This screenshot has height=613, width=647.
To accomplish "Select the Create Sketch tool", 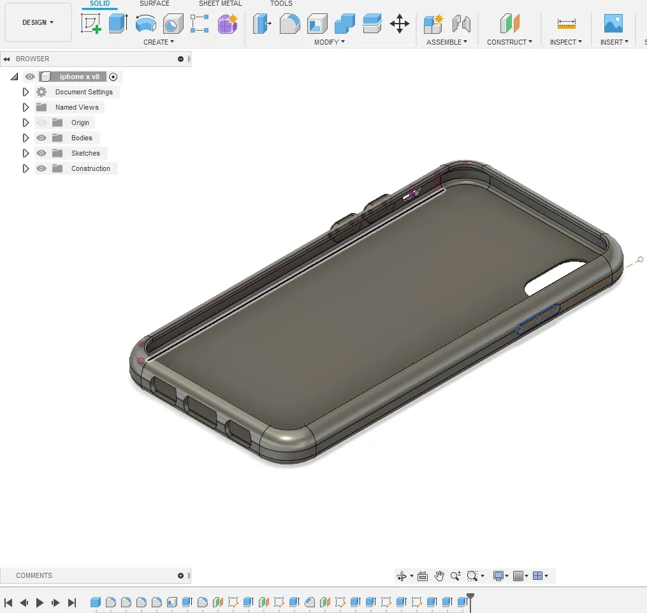I will 91,24.
